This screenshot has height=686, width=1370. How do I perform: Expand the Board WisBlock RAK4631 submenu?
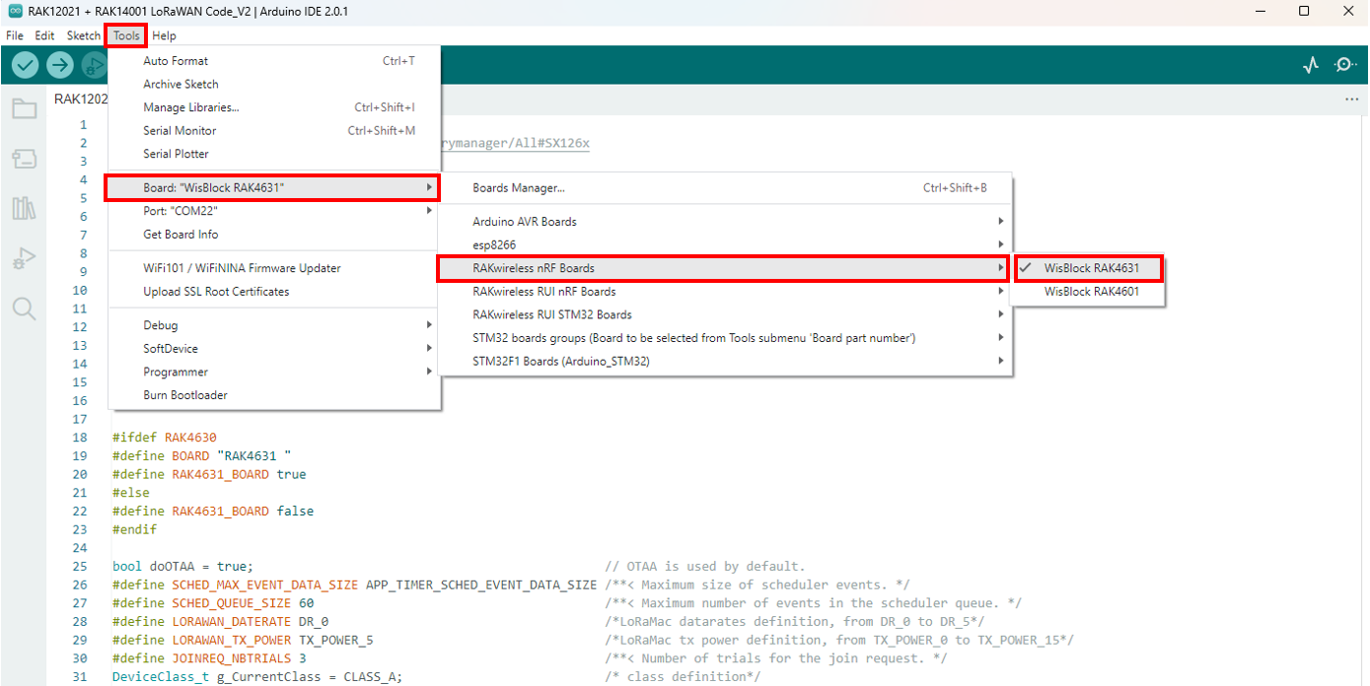pyautogui.click(x=272, y=187)
